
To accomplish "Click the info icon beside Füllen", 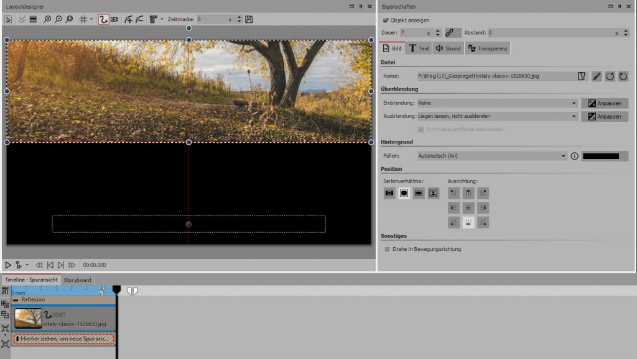I will [x=574, y=156].
